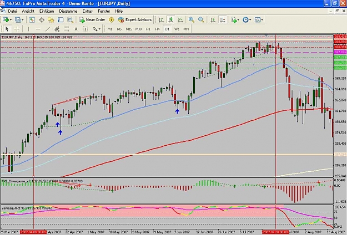Click the orange 157 price level label
The image size is (347, 235).
point(340,155)
